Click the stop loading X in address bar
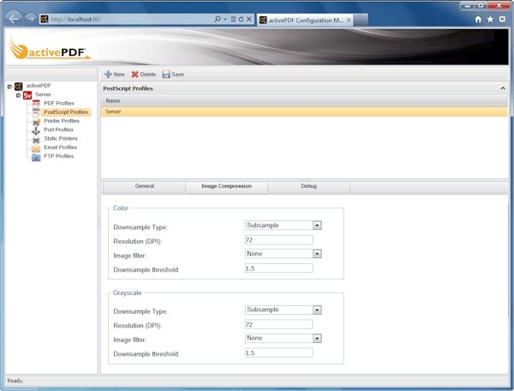Image resolution: width=514 pixels, height=391 pixels. 248,19
